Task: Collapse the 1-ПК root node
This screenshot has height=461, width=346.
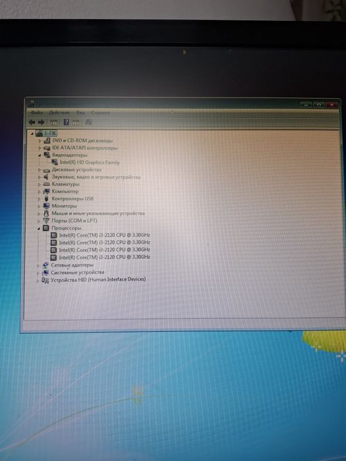Action: click(x=32, y=134)
